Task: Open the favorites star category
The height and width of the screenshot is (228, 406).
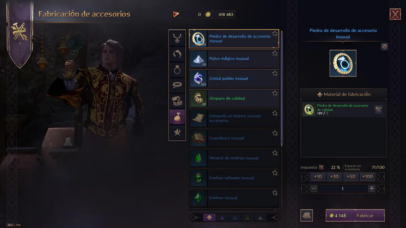Action: (177, 132)
